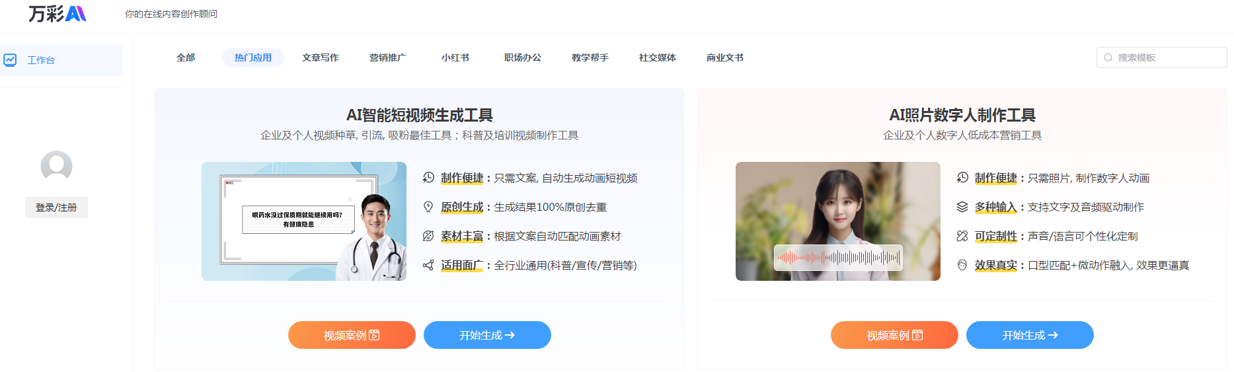Select the 职场办公 tab

point(523,58)
